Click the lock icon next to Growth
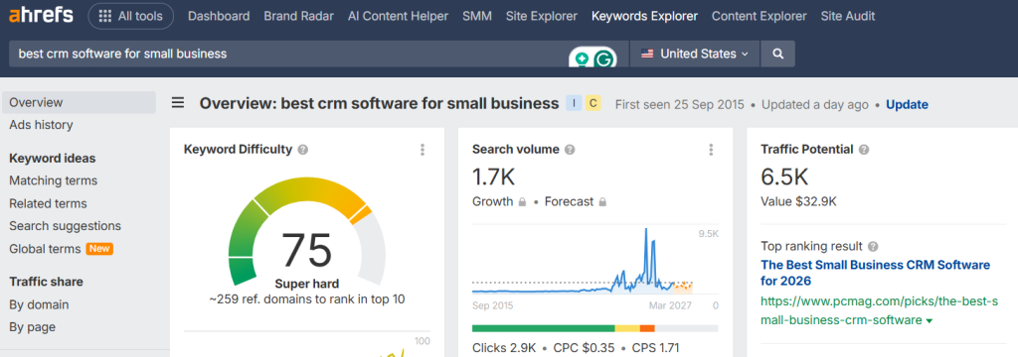The image size is (1018, 357). 521,202
